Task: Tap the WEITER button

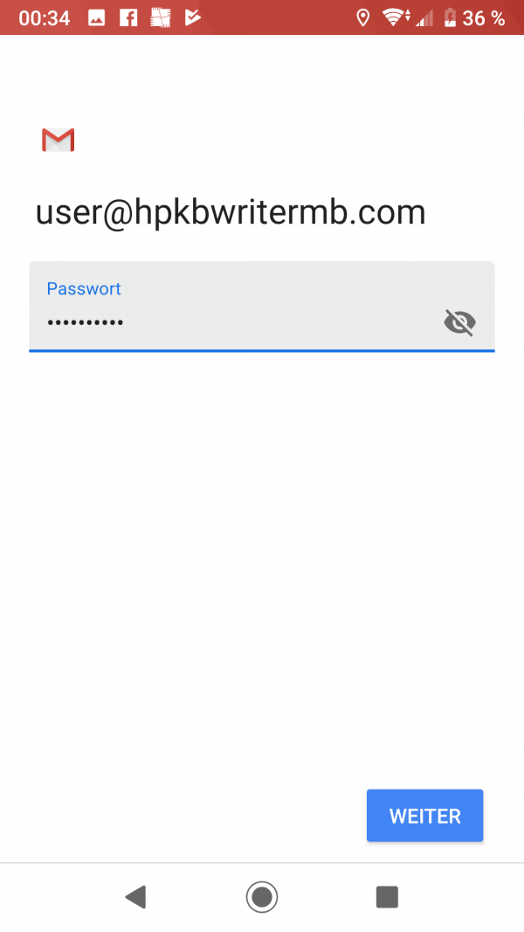Action: (424, 816)
